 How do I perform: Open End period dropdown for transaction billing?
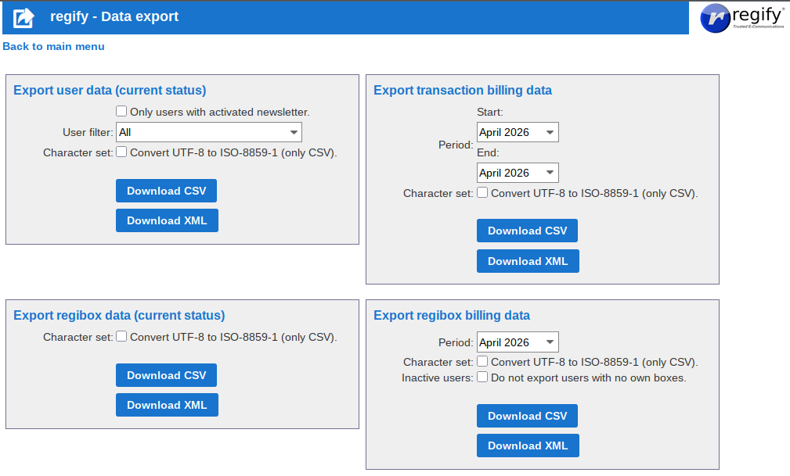518,173
